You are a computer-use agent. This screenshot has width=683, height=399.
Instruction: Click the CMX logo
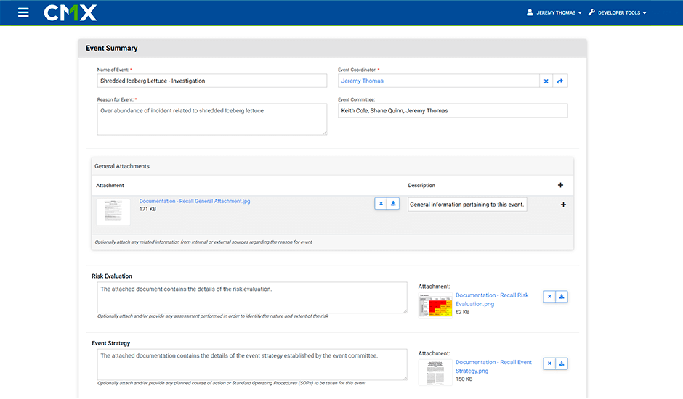(x=70, y=12)
